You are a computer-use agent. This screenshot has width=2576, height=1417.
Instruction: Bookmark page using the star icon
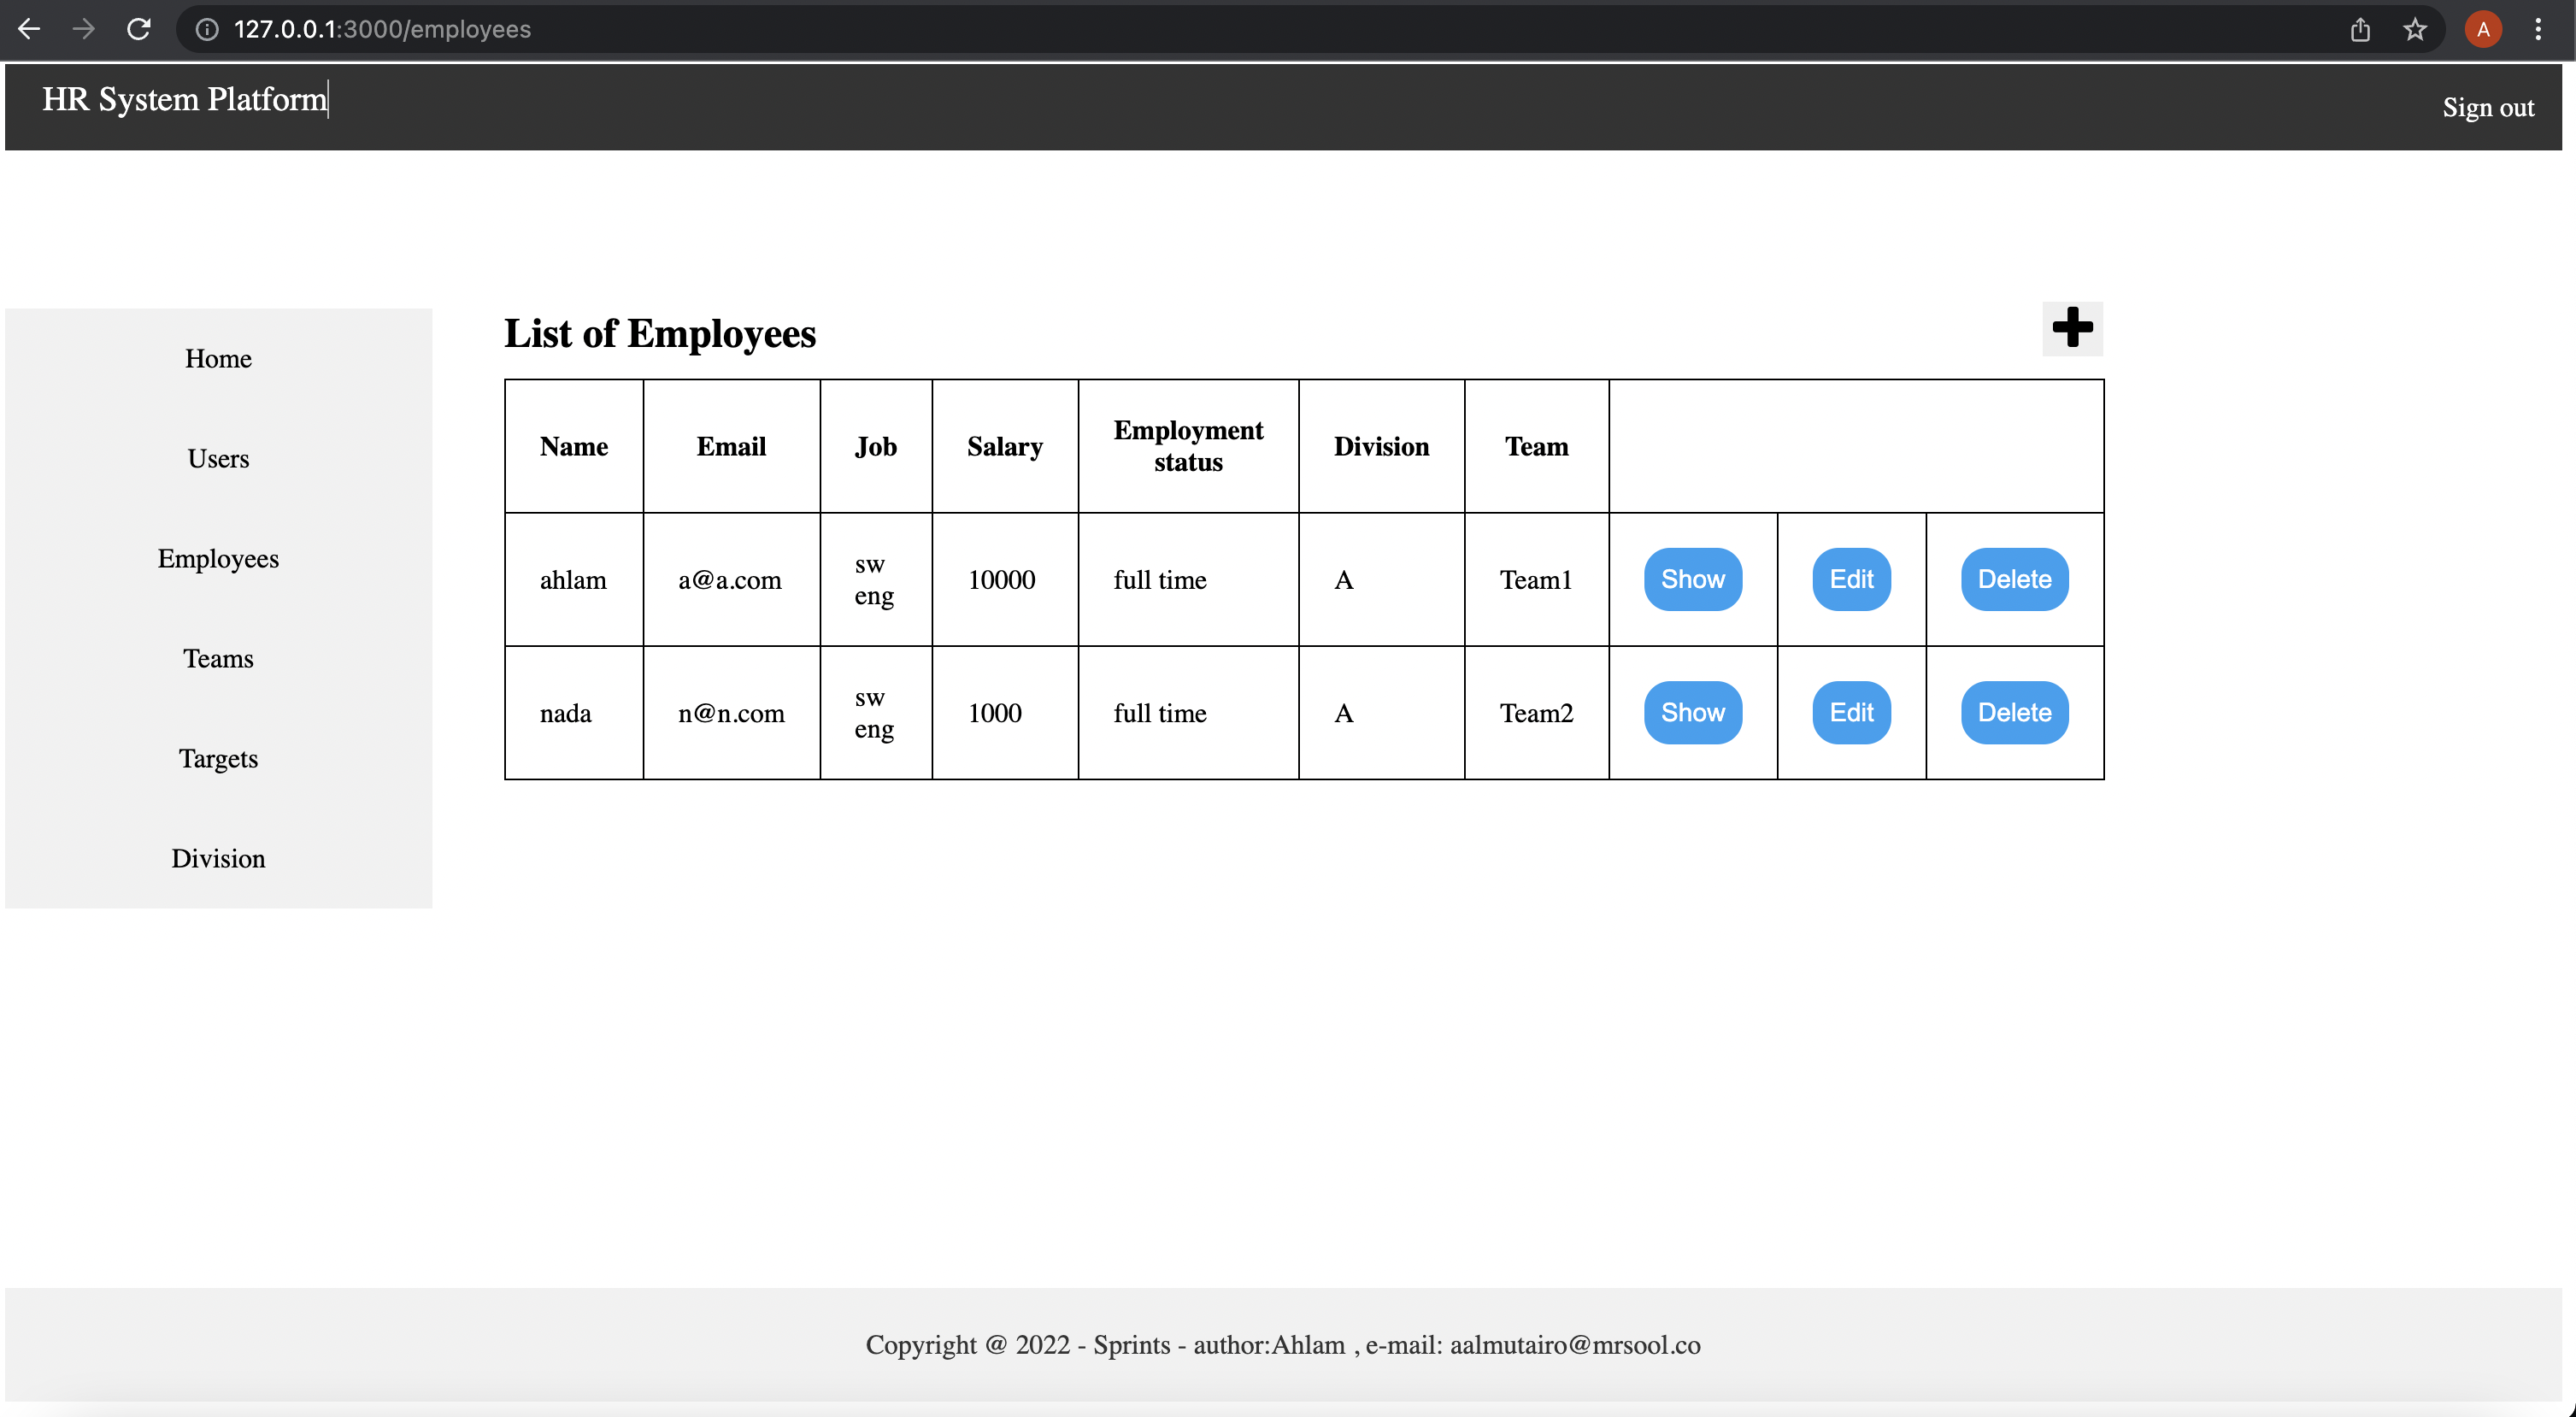[2414, 29]
